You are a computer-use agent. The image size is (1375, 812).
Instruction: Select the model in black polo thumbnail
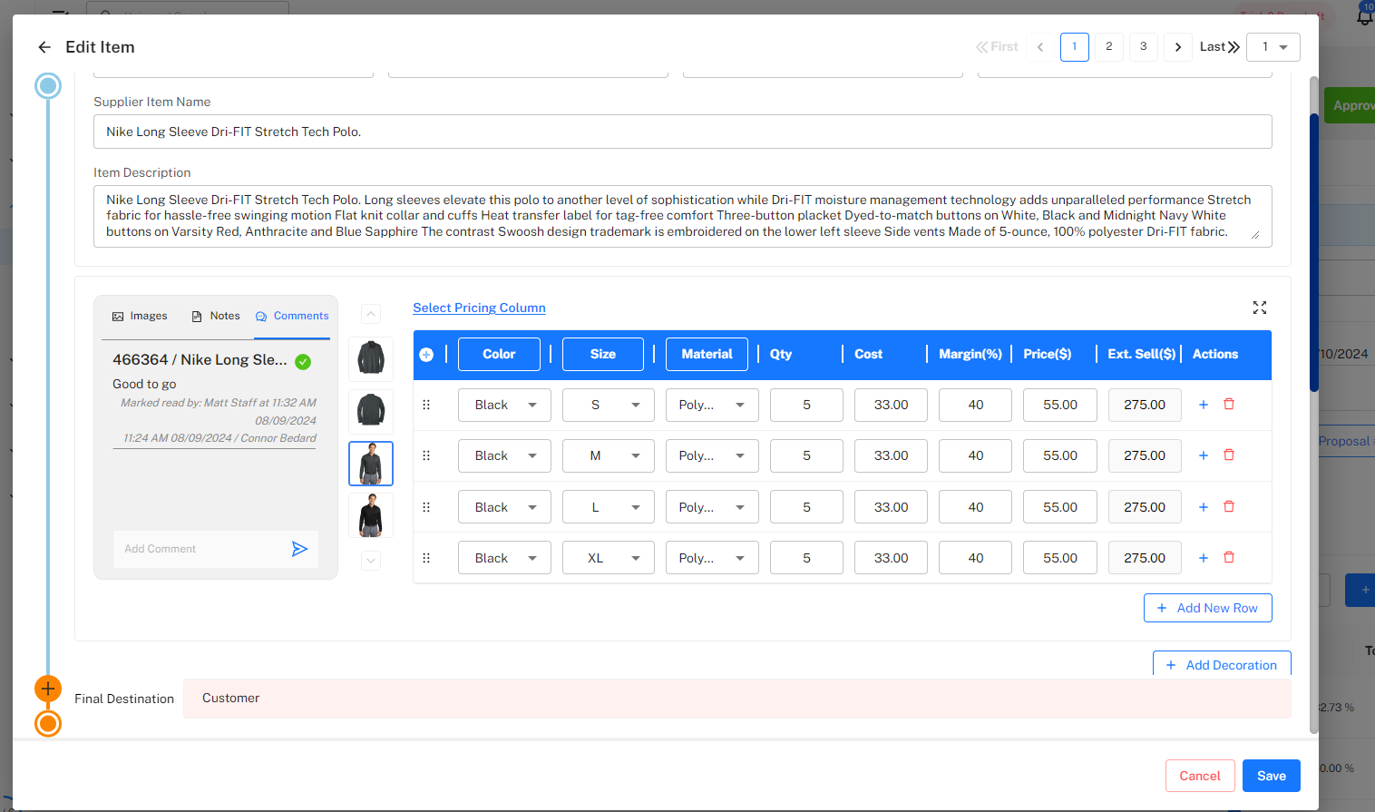point(371,515)
